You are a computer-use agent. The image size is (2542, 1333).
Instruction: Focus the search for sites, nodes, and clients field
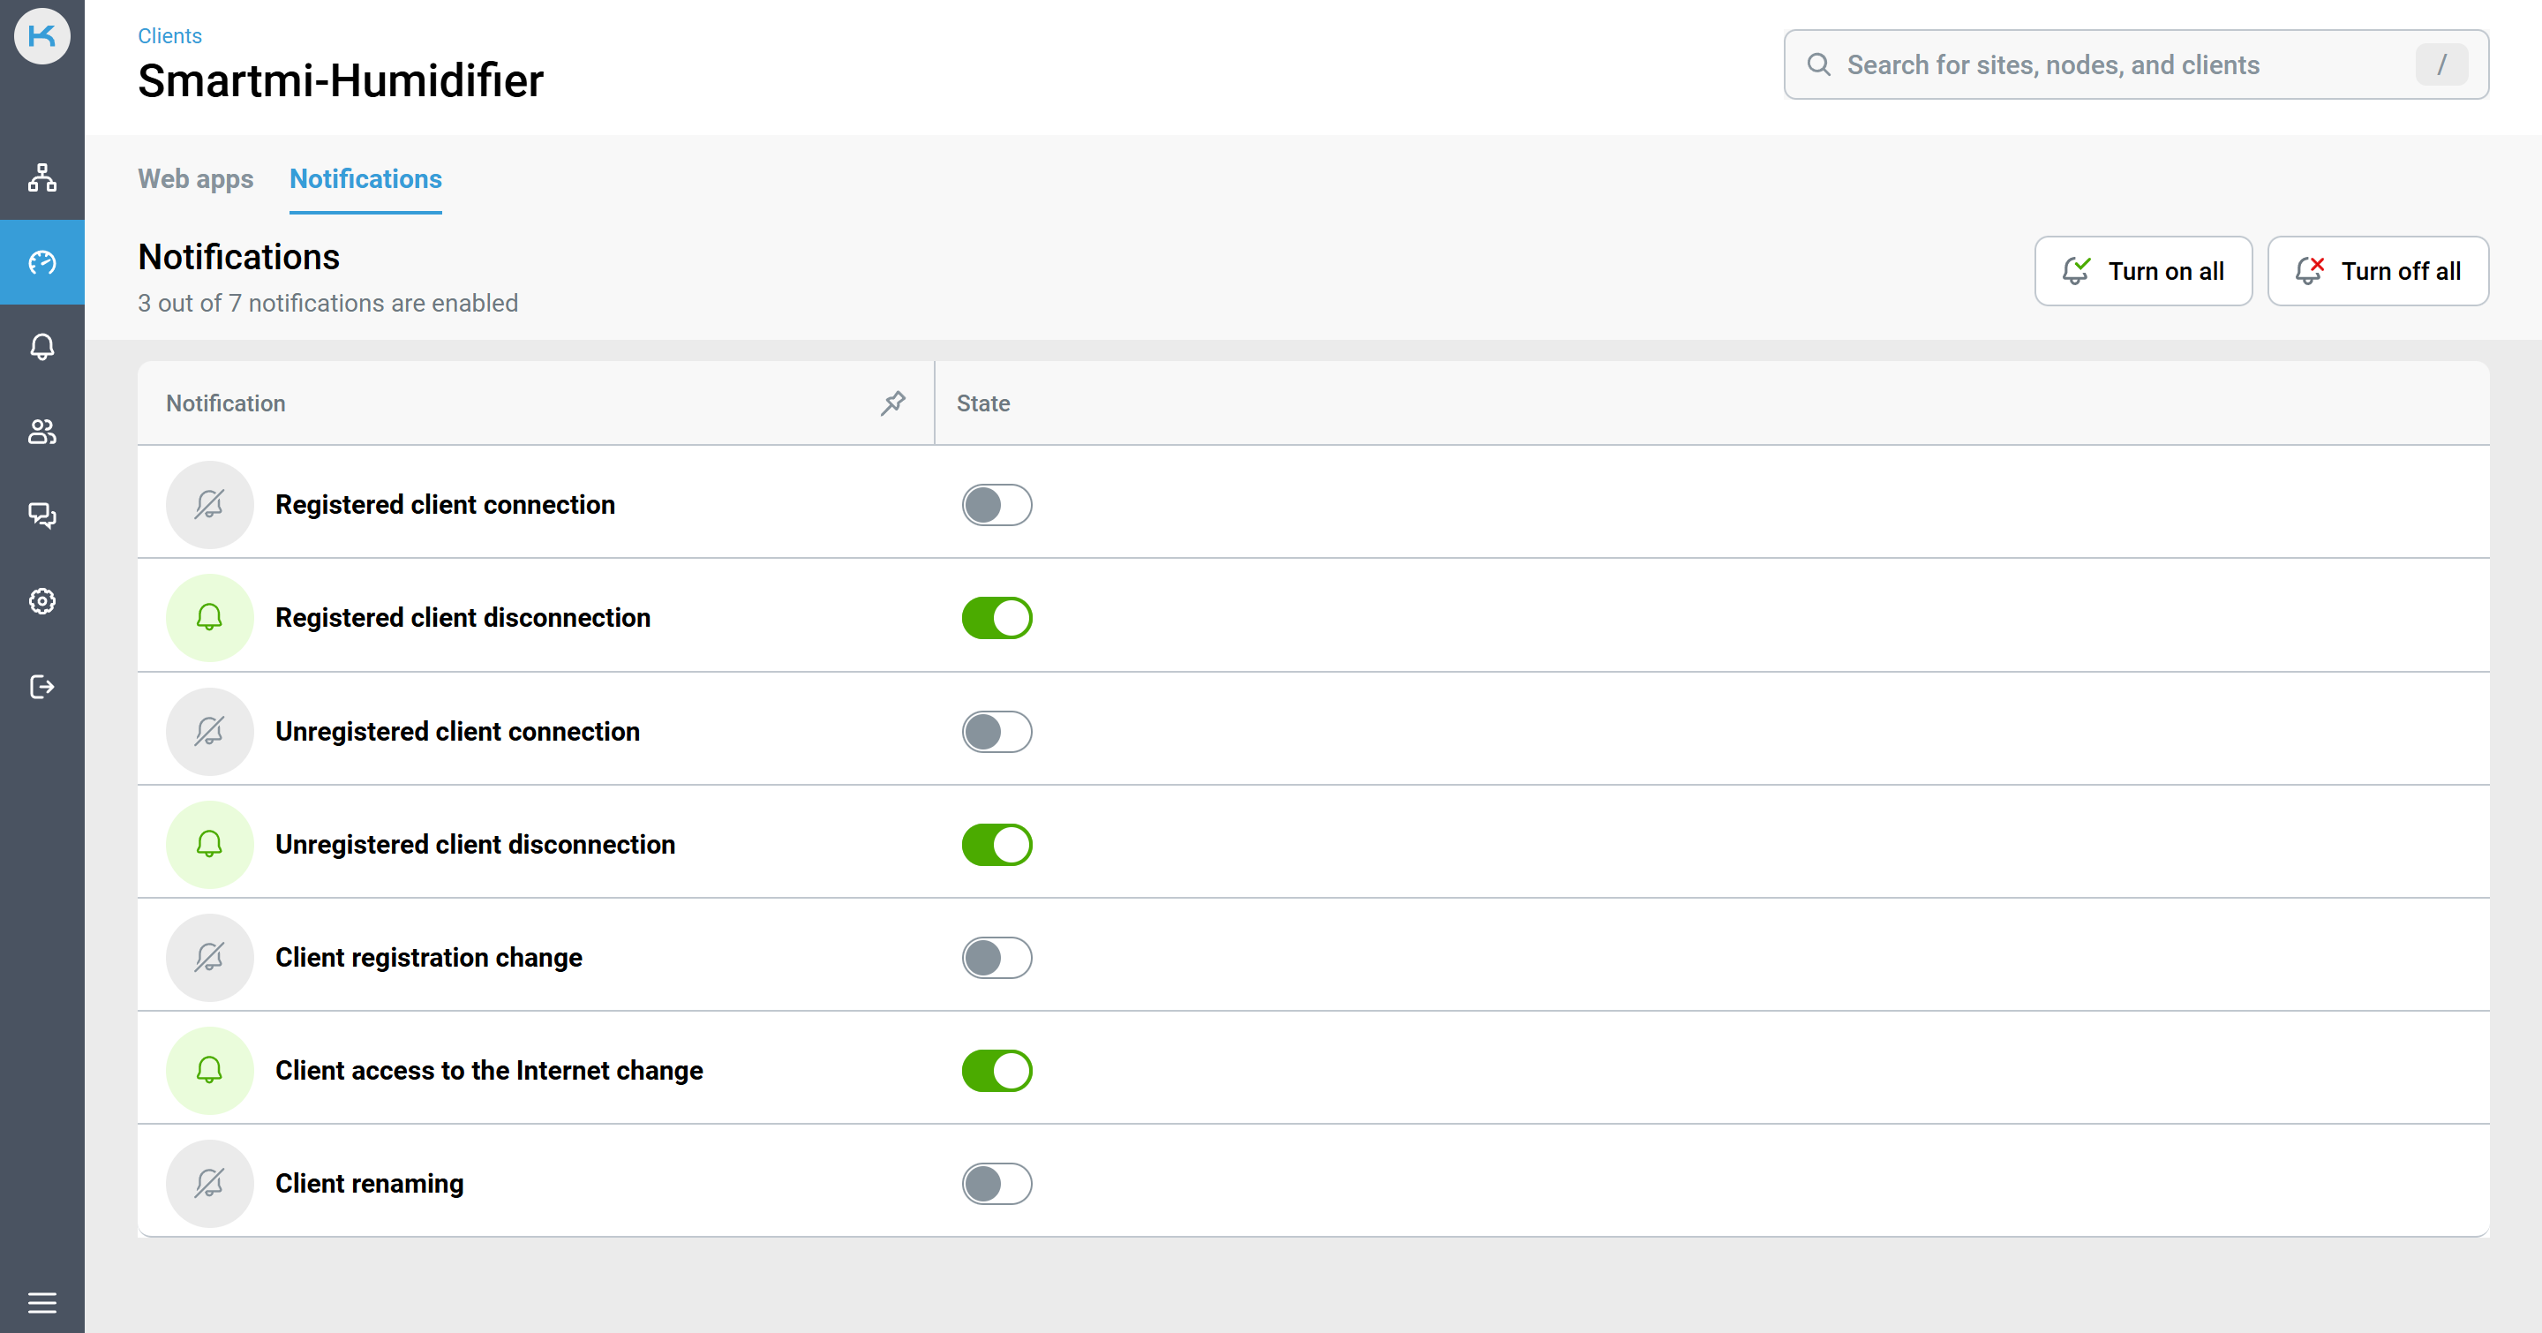coord(2136,65)
